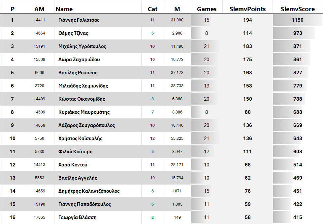
Task: Select player Γιάννης Γαλιάτσος
Action: [79, 20]
